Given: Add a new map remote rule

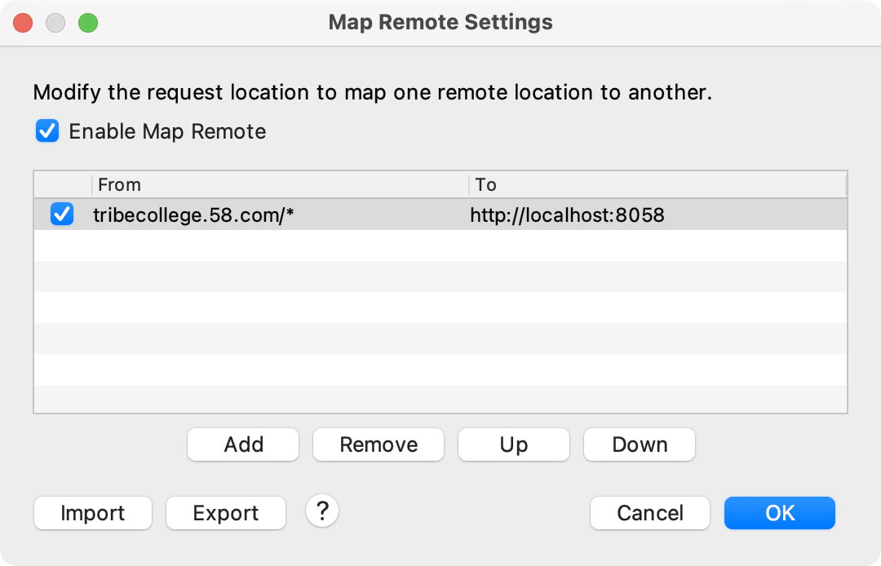Looking at the screenshot, I should 242,444.
